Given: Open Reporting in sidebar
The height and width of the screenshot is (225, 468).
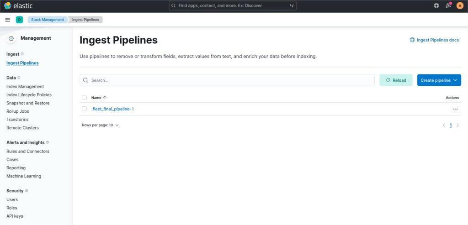Looking at the screenshot, I should [x=16, y=168].
